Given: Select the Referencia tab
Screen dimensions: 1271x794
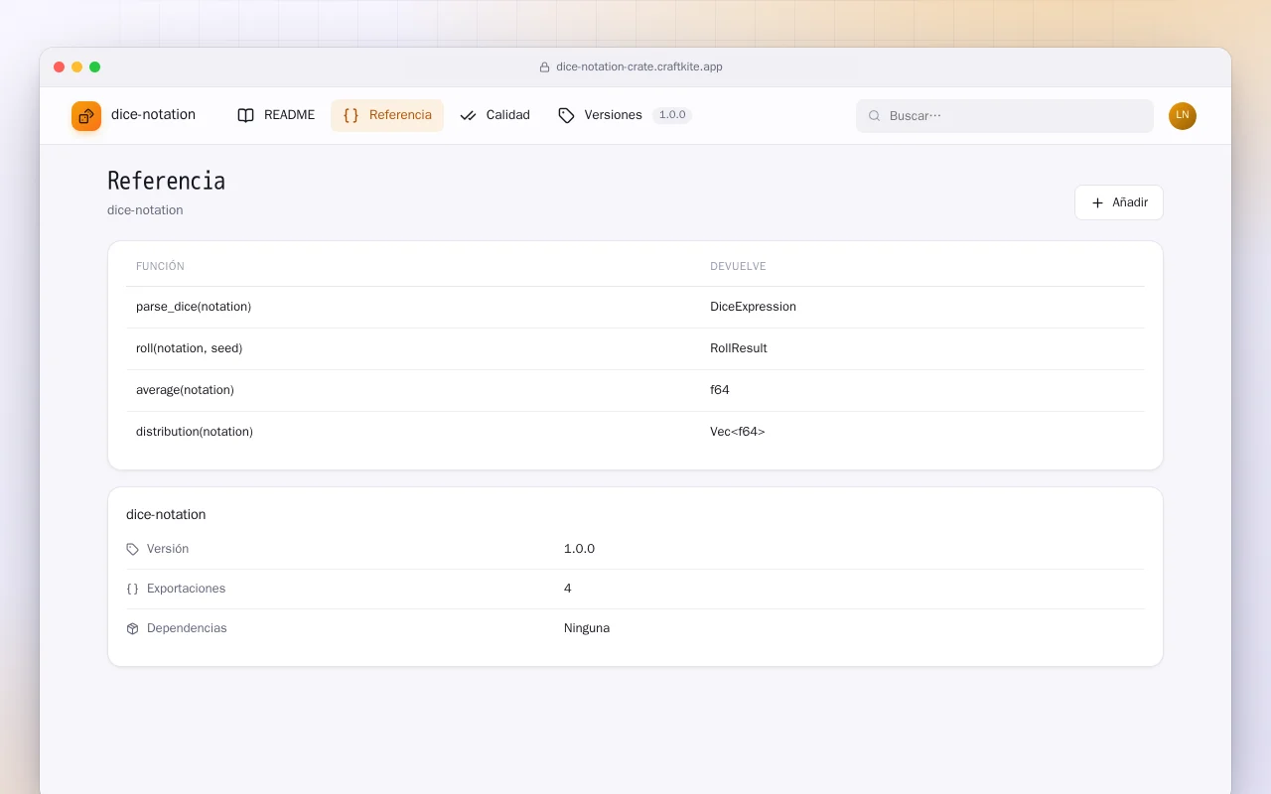Looking at the screenshot, I should point(387,115).
